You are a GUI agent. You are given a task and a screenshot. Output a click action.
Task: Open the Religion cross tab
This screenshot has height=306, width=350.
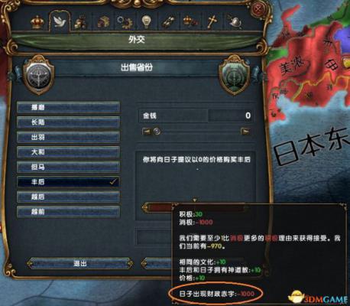[x=212, y=22]
